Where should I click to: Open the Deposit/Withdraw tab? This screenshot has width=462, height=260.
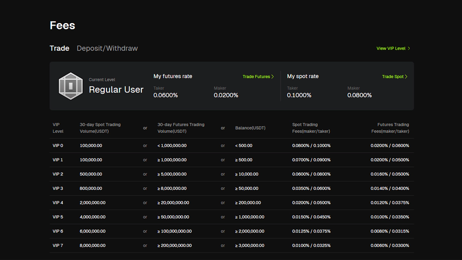point(107,48)
